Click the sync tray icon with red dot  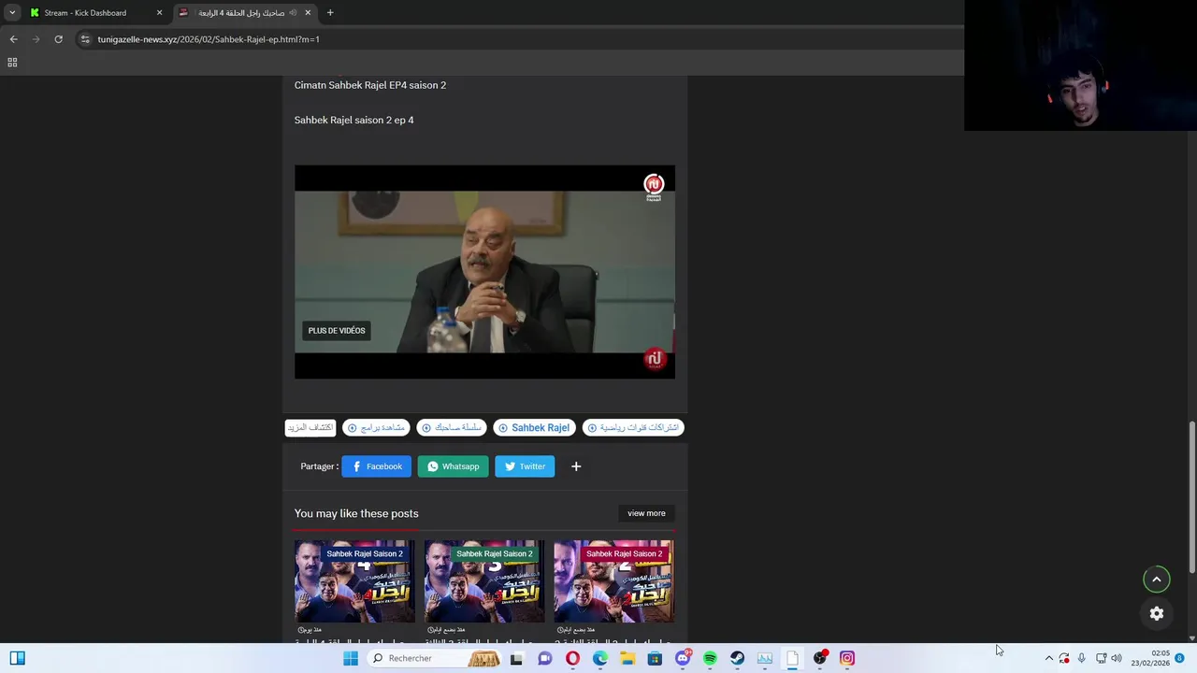1064,658
